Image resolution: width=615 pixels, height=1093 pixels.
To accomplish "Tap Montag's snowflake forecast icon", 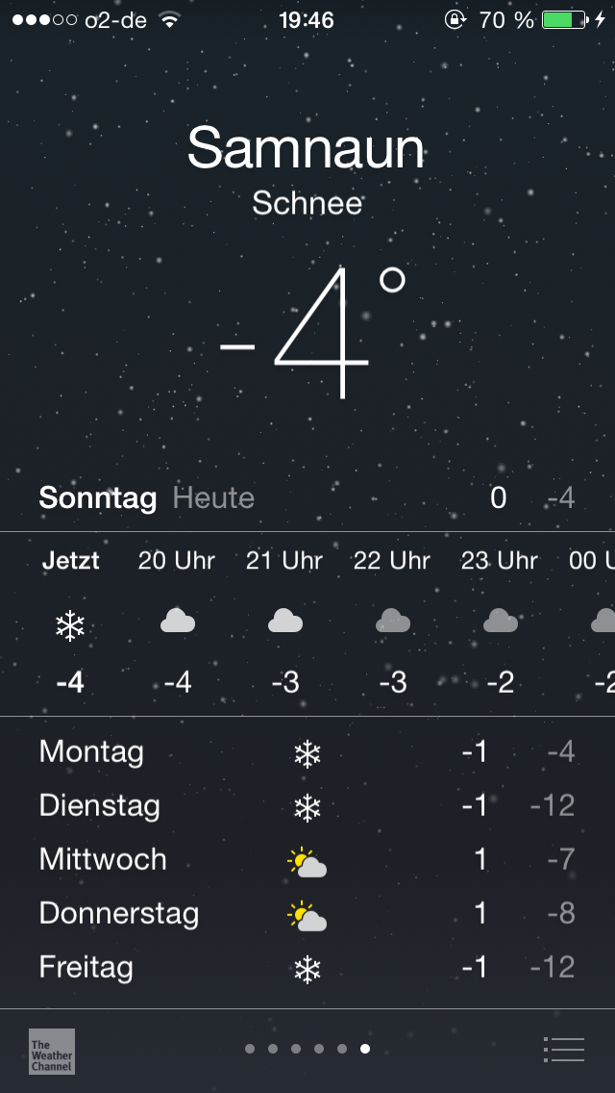I will click(307, 754).
